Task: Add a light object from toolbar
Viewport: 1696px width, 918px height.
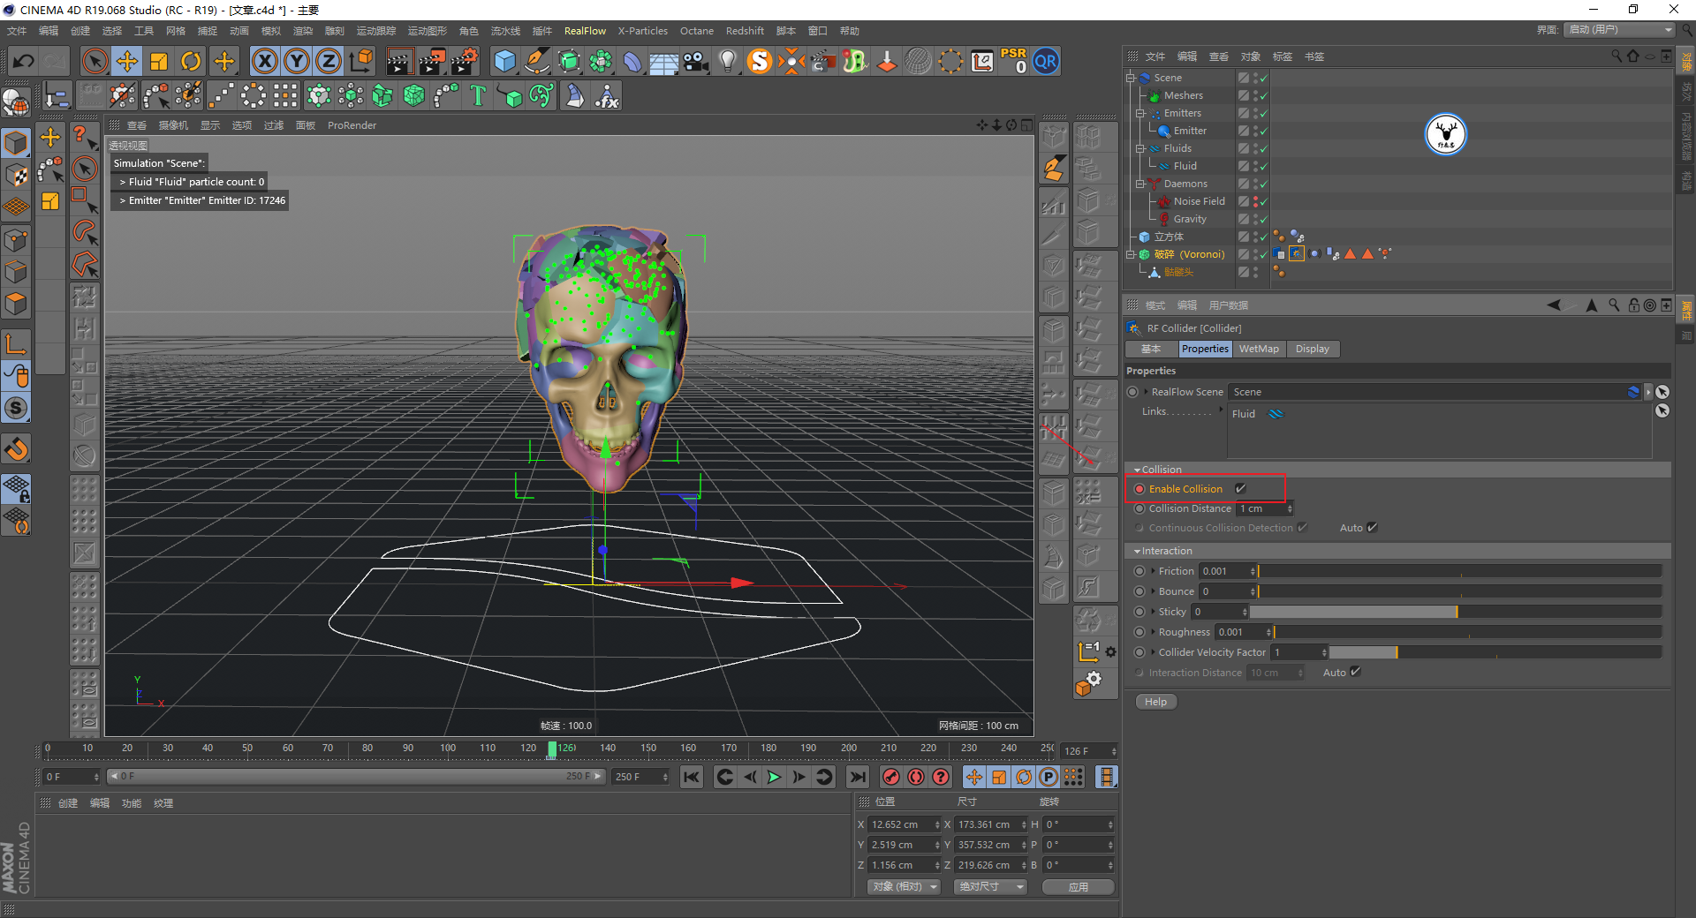Action: tap(727, 62)
